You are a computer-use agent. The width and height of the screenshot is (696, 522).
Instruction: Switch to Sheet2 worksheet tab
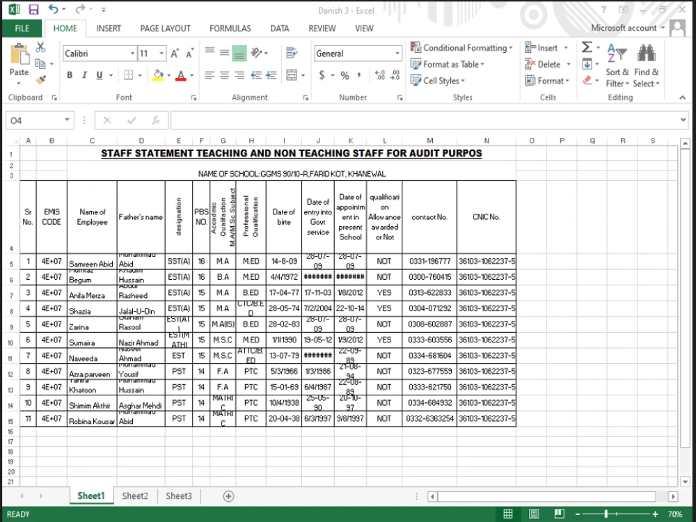[135, 496]
